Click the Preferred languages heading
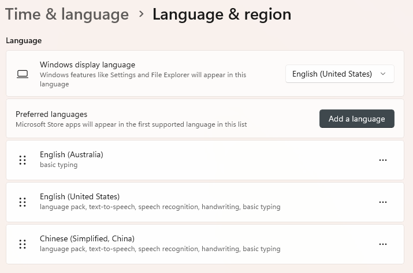This screenshot has height=273, width=413. tap(51, 114)
